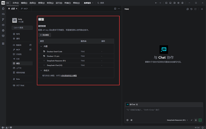Select 智能体 in settings sidebar
The width and height of the screenshot is (206, 129).
pyautogui.click(x=22, y=45)
